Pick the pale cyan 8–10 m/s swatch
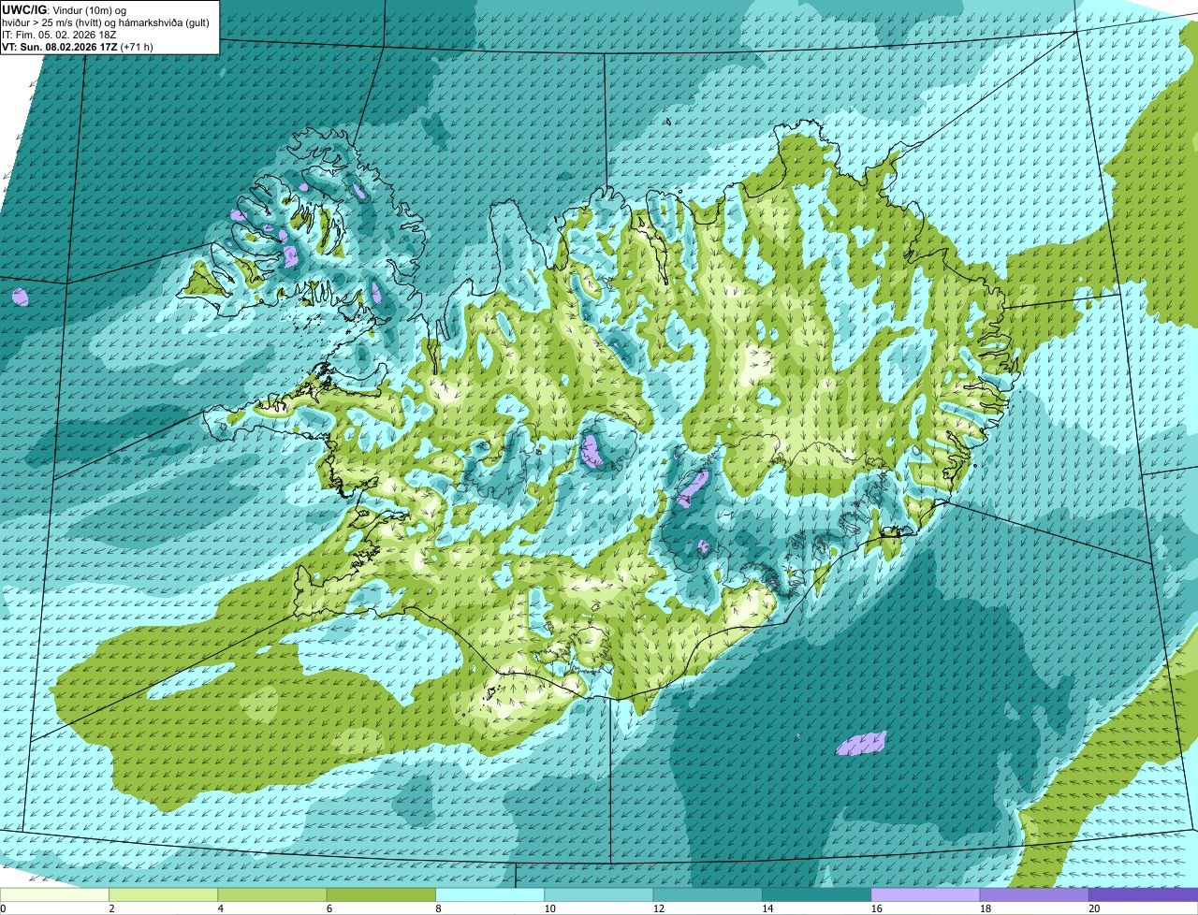 point(489,895)
